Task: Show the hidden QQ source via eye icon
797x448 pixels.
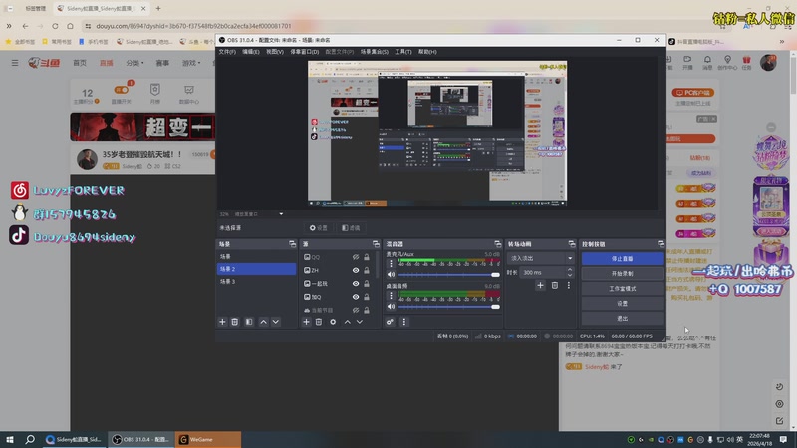Action: [x=356, y=257]
